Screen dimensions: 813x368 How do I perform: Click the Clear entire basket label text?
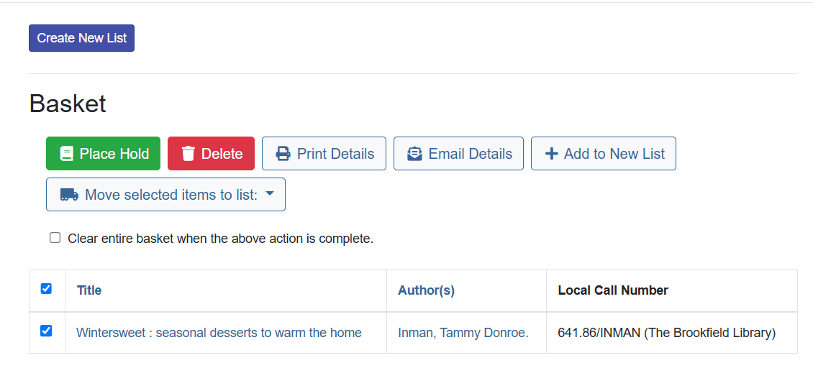click(220, 239)
